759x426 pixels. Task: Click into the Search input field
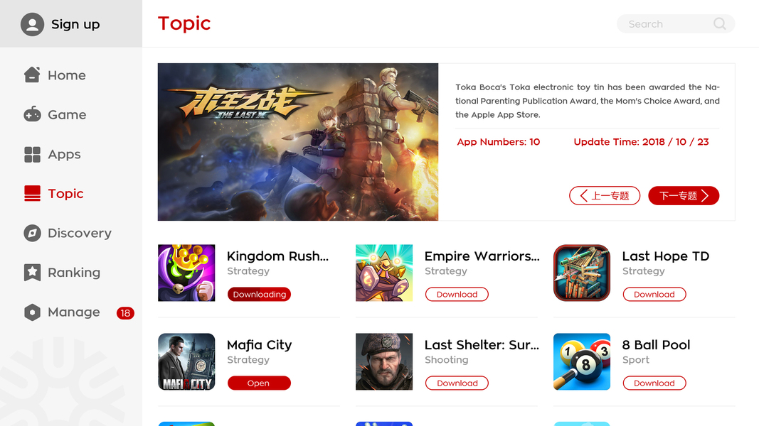(676, 23)
